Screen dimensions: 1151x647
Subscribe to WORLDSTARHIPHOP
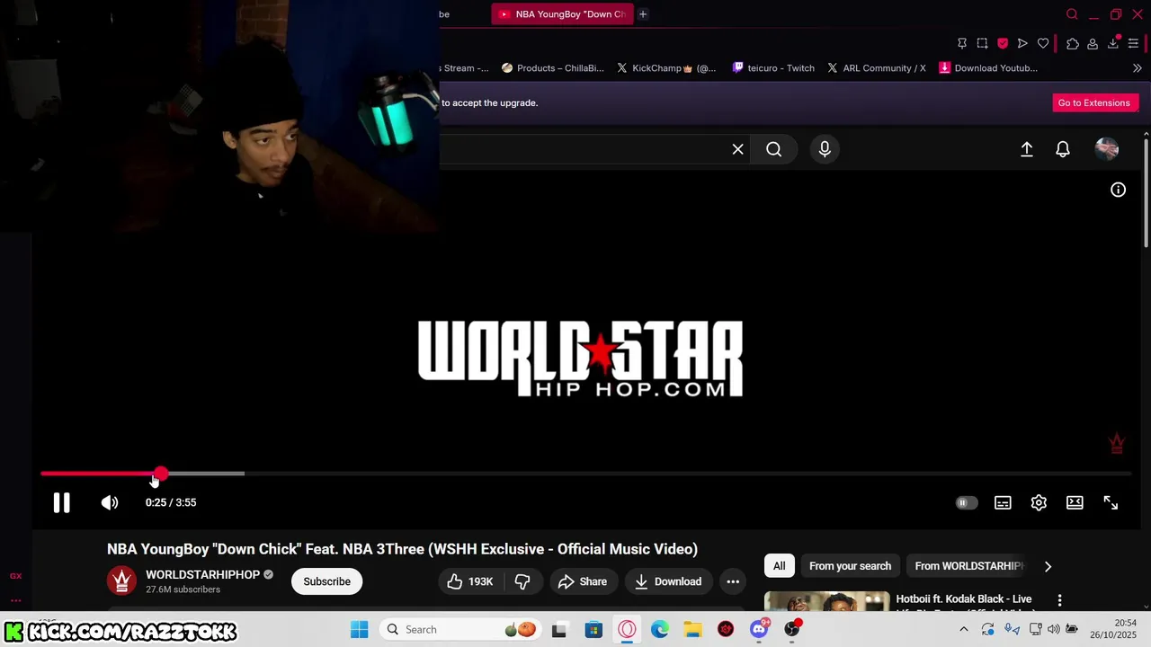pos(326,581)
